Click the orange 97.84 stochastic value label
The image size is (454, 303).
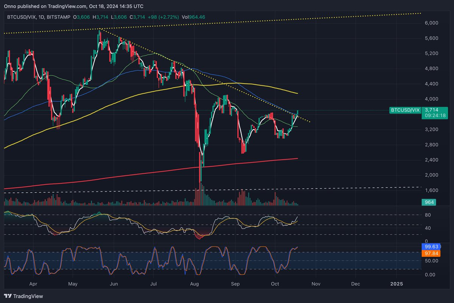431,253
